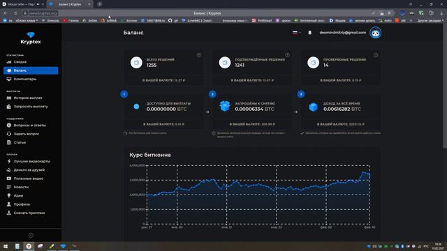Click the taskbar clock
447x251 pixels.
[x=438, y=246]
